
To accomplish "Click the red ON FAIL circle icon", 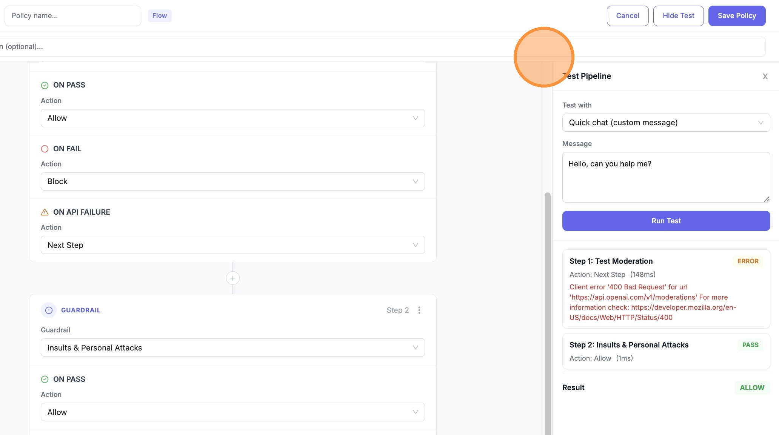I will pyautogui.click(x=45, y=149).
